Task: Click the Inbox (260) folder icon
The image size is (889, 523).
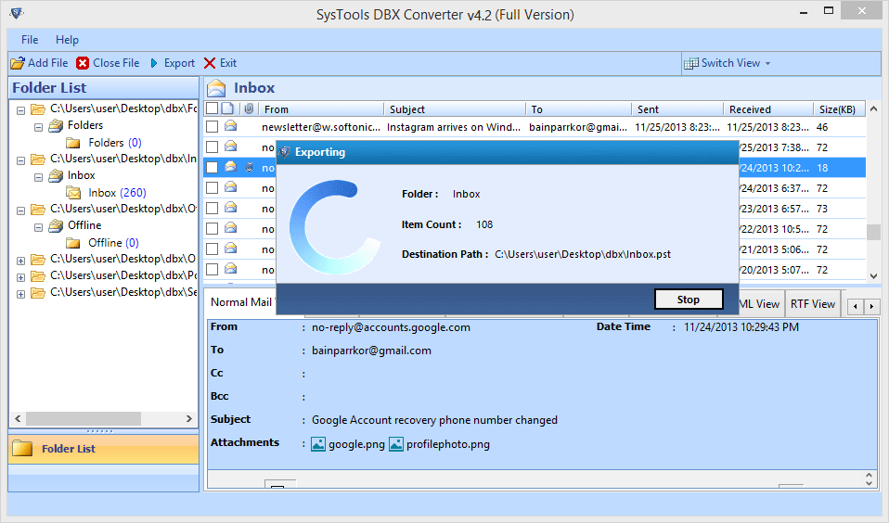Action: click(73, 193)
